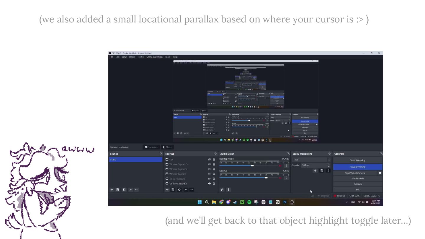Viewport: 425px width, 239px height.
Task: Click Start Virtual Camera button
Action: point(355,173)
